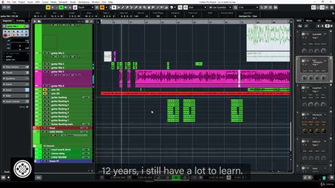Image resolution: width=335 pixels, height=188 pixels.
Task: Select the Range Selection tool
Action: click(119, 7)
